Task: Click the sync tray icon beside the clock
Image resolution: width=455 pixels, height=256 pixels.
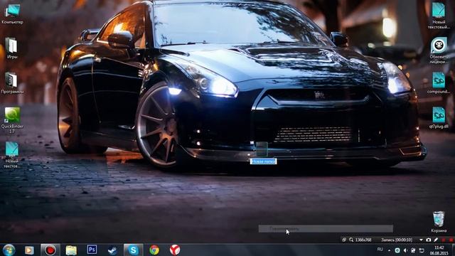Action: tap(422, 250)
